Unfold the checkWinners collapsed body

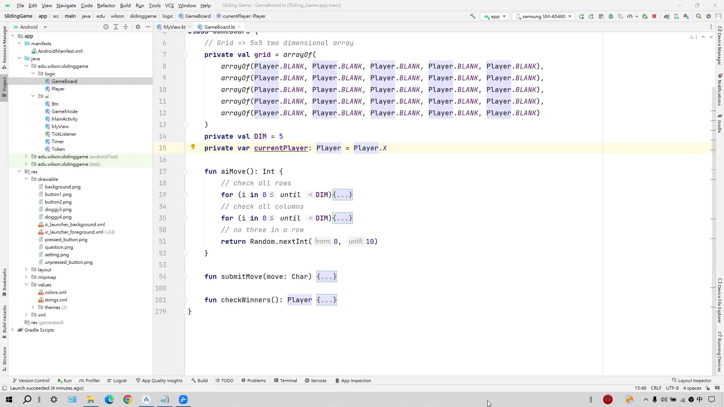tap(327, 300)
